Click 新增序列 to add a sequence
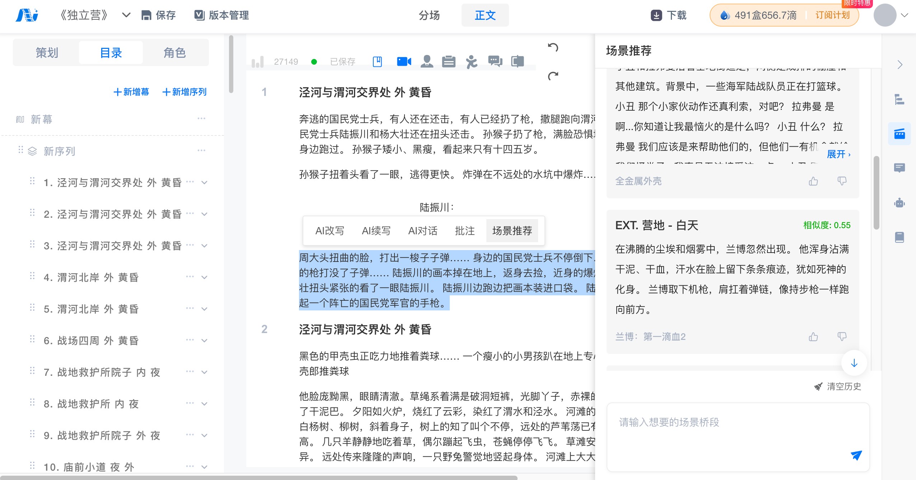This screenshot has width=916, height=480. tap(184, 92)
